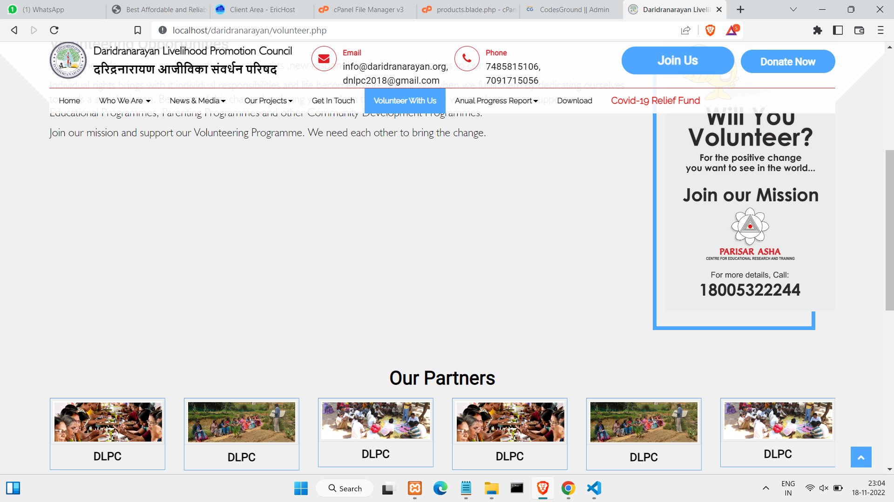Open Google Chrome from taskbar
This screenshot has height=502, width=894.
[568, 489]
